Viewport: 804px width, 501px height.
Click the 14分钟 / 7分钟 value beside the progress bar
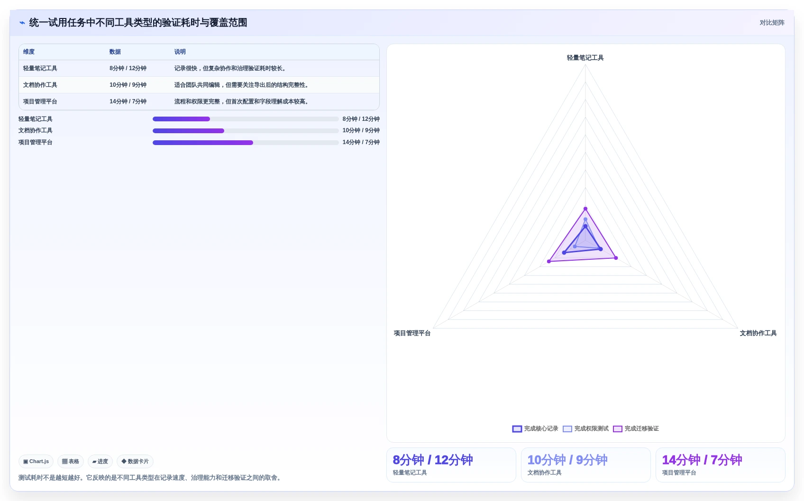361,142
